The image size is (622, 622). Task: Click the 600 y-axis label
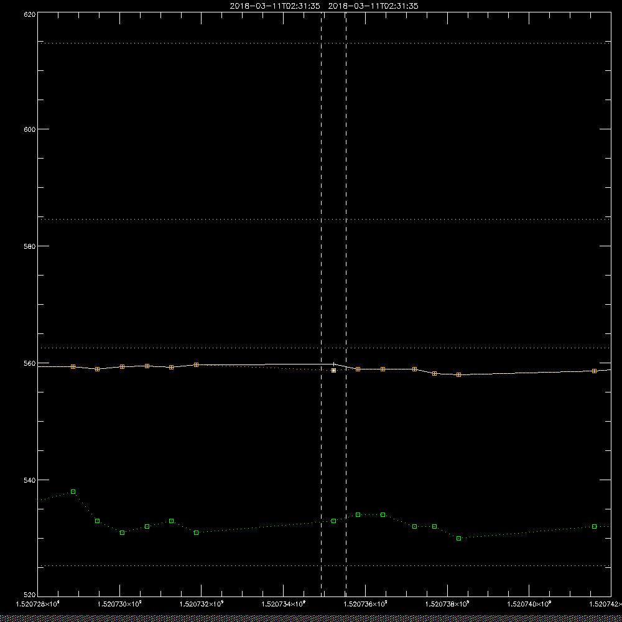(x=30, y=129)
